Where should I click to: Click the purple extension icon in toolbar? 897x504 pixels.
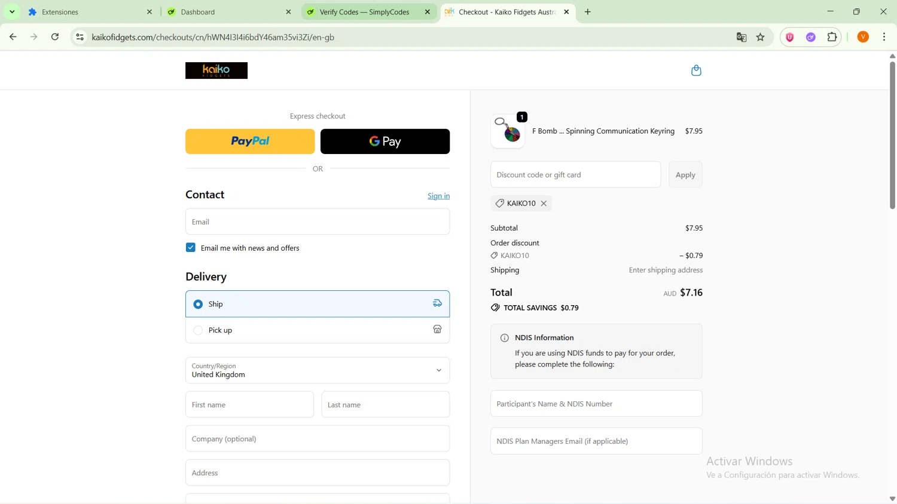(x=811, y=37)
